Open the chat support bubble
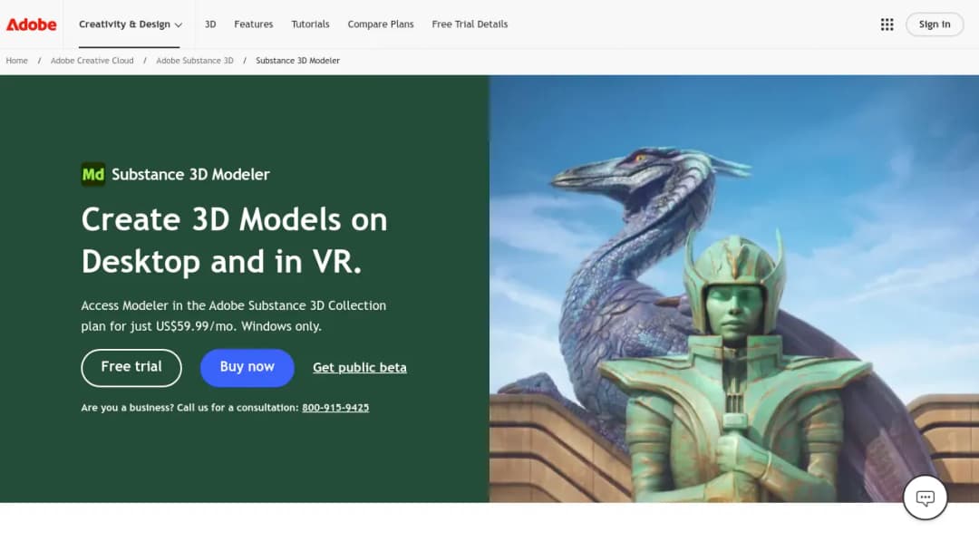The height and width of the screenshot is (551, 979). pyautogui.click(x=925, y=498)
